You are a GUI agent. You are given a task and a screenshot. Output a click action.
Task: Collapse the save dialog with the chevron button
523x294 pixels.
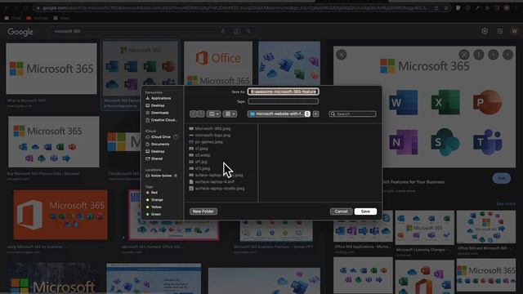tap(315, 114)
